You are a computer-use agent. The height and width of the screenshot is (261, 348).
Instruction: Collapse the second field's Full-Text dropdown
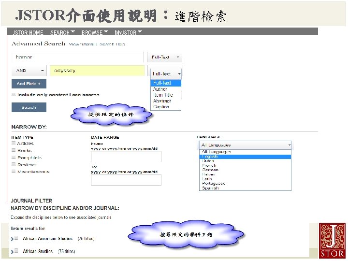(166, 73)
